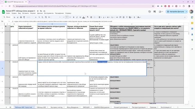Open the Вид menu
Screen dimensions: 195x109
[19, 13]
